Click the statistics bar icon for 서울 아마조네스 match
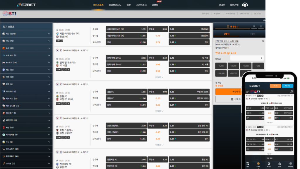 62,41
